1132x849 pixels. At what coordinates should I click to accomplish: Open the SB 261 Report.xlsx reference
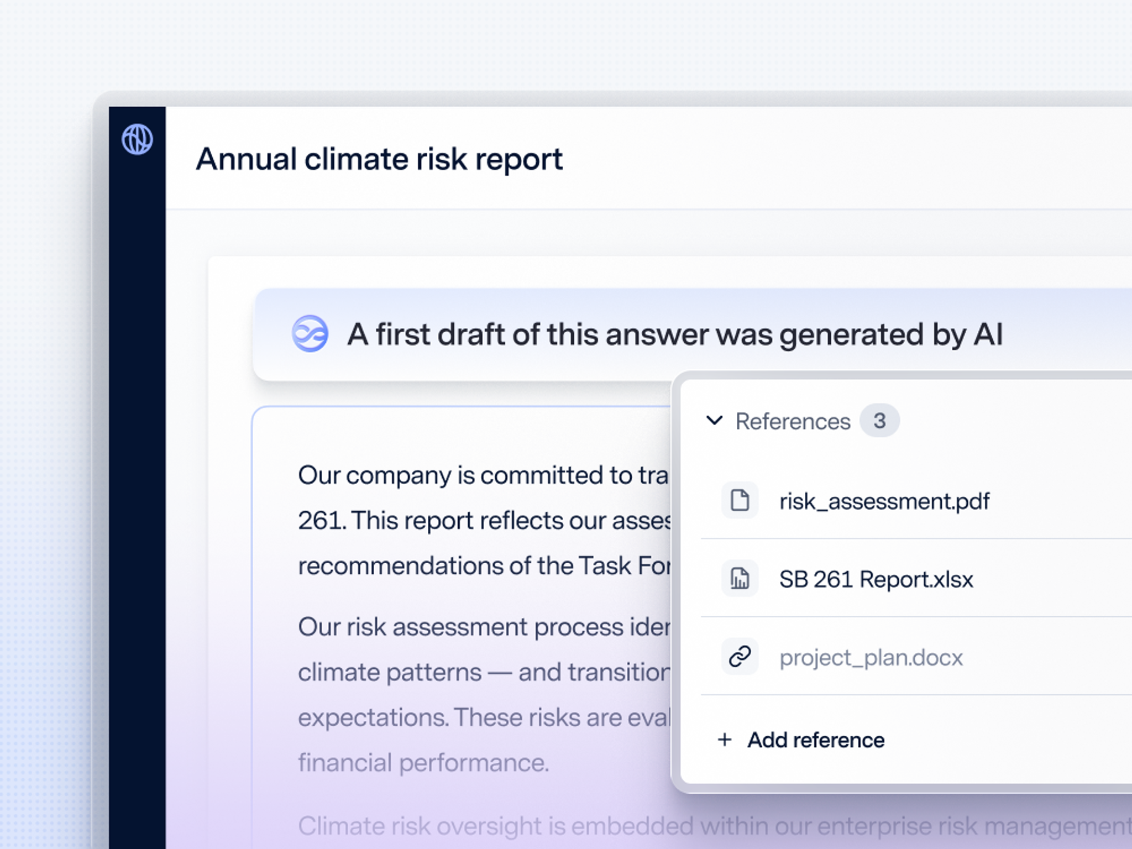click(876, 579)
